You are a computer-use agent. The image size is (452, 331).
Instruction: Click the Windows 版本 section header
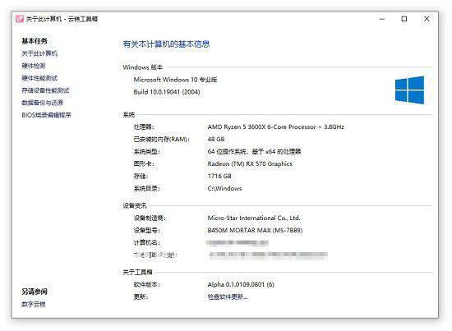143,67
